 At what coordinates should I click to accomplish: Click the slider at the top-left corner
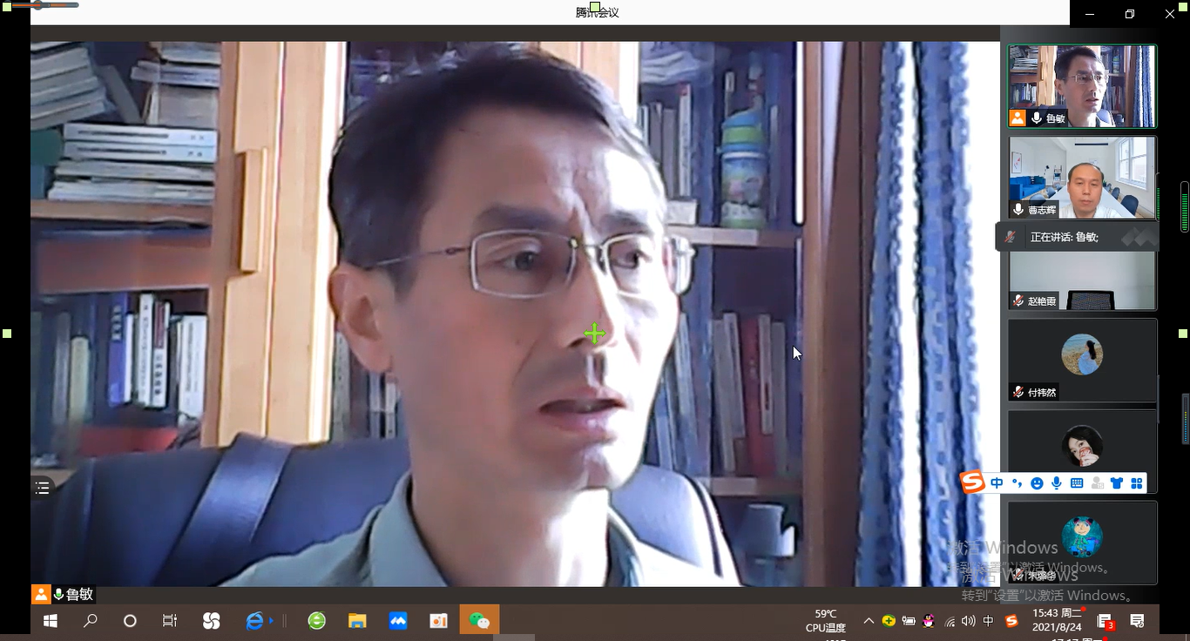click(x=39, y=5)
